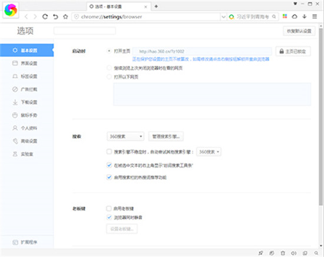
Task: Follow the blue homepage protection link
Action: coord(201,59)
